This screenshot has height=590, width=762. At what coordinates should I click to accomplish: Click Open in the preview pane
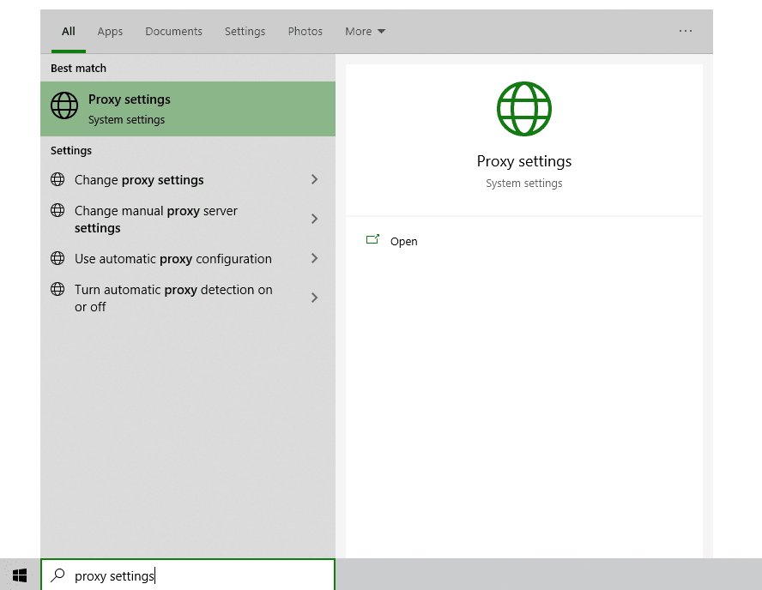(403, 241)
